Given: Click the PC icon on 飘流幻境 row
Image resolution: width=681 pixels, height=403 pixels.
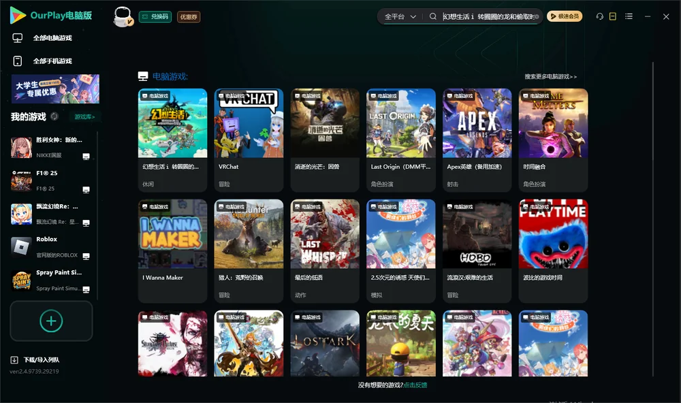Looking at the screenshot, I should tap(86, 223).
